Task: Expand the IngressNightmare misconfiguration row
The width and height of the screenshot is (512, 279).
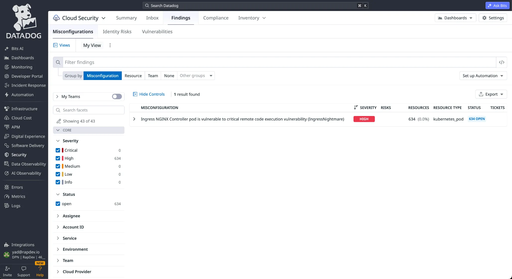Action: coord(134,119)
